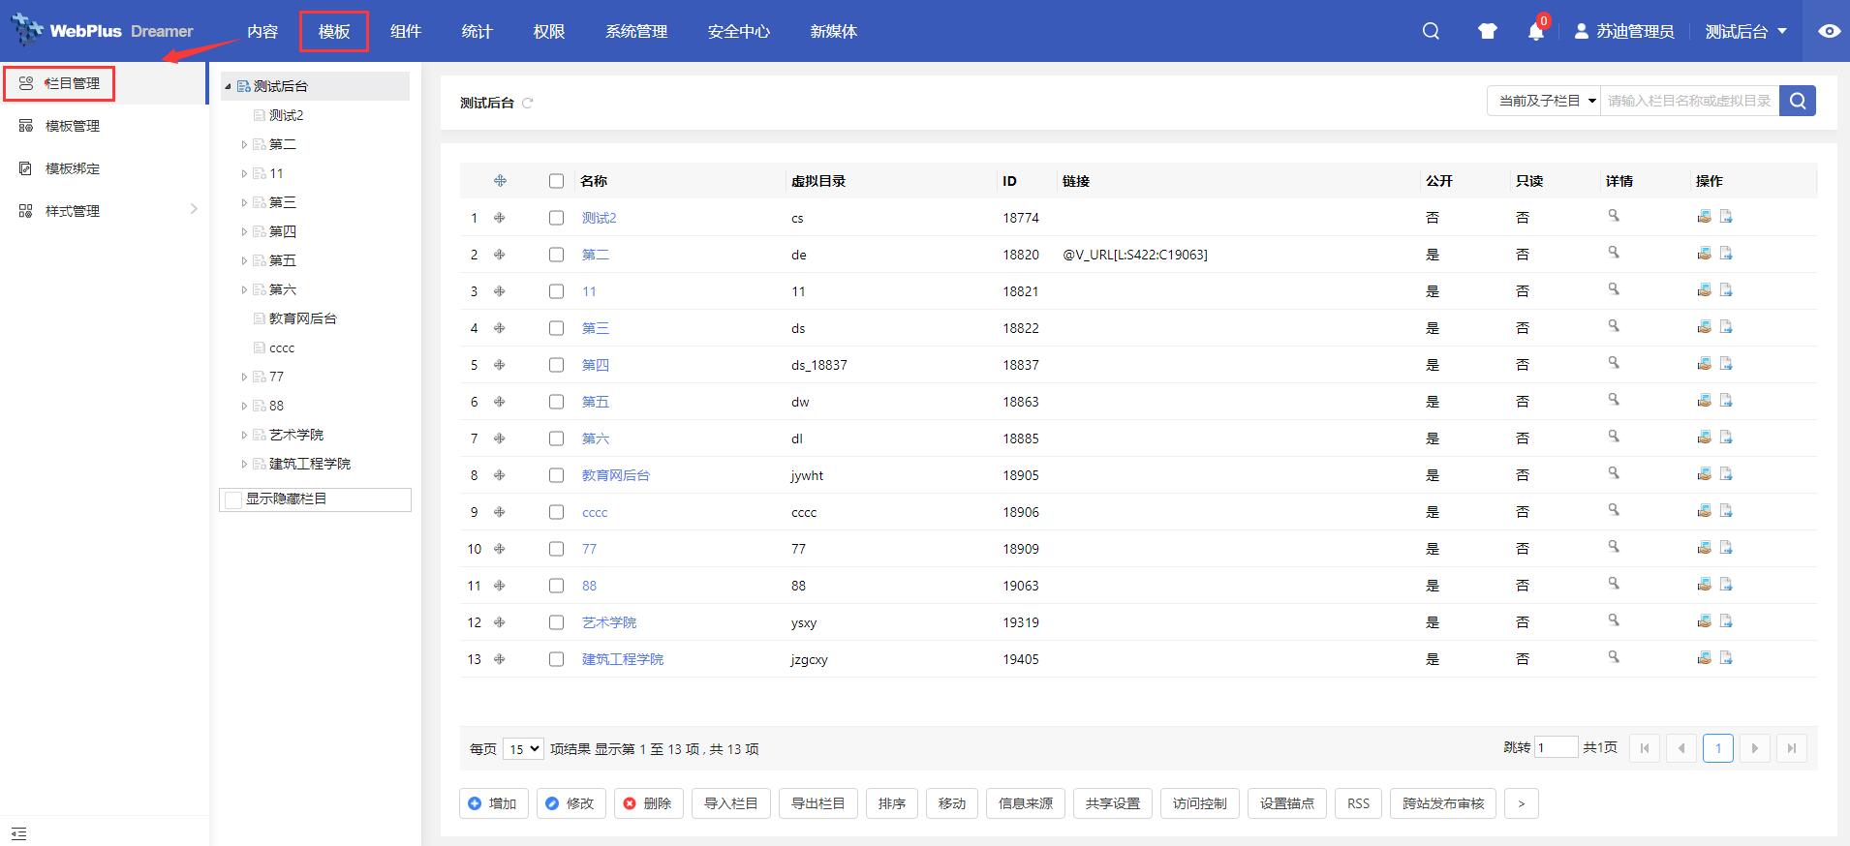Go to the previous page arrow
Image resolution: width=1850 pixels, height=846 pixels.
pos(1681,748)
